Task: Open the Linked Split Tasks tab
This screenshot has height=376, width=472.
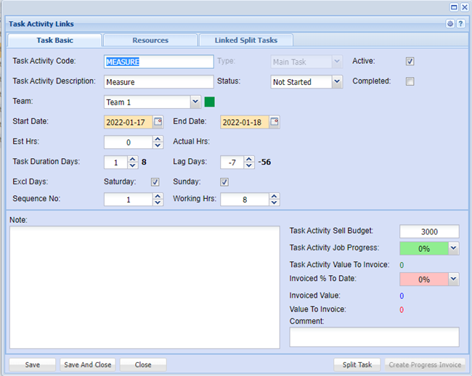Action: [x=246, y=40]
